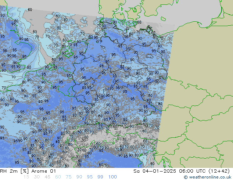Select the legend value 100
The width and height of the screenshot is (233, 180).
pos(112,177)
